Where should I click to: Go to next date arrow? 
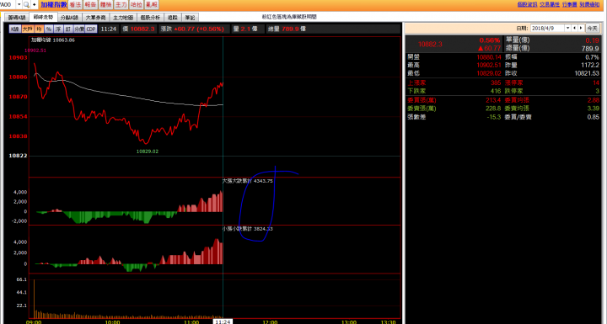coord(581,29)
